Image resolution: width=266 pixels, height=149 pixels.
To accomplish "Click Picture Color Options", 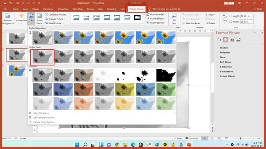I will (x=44, y=122).
